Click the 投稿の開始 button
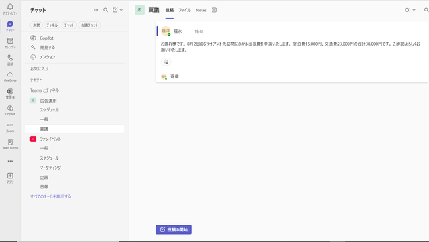The height and width of the screenshot is (242, 429). 174,229
